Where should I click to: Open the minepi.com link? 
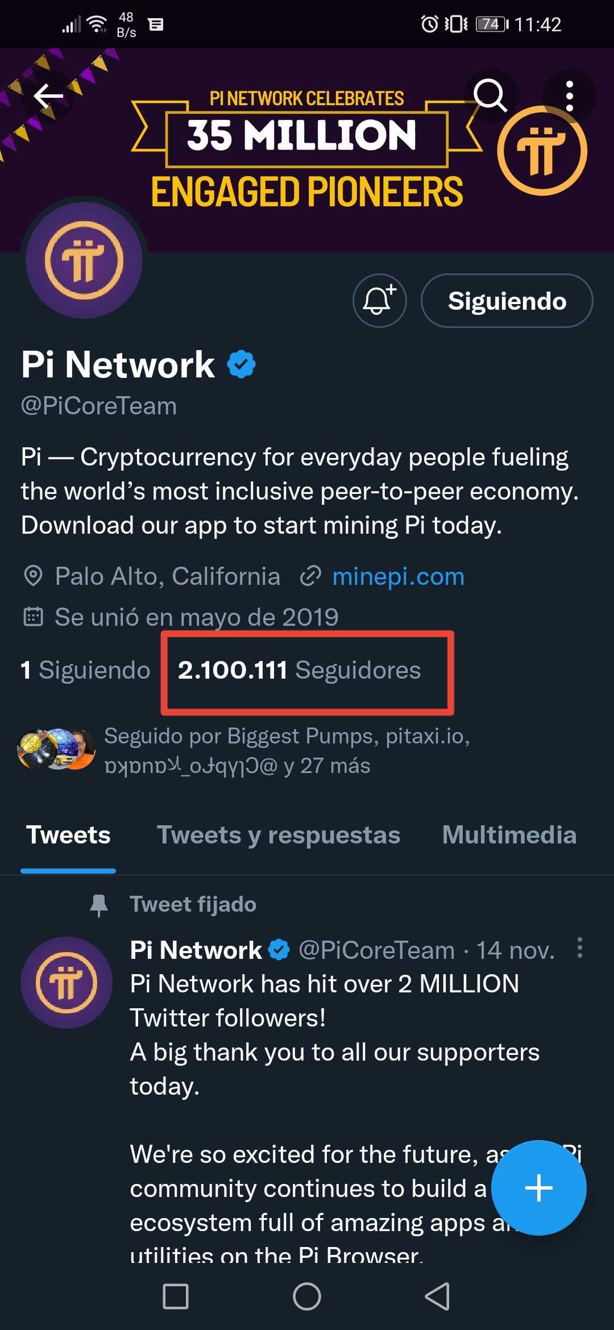click(x=398, y=576)
